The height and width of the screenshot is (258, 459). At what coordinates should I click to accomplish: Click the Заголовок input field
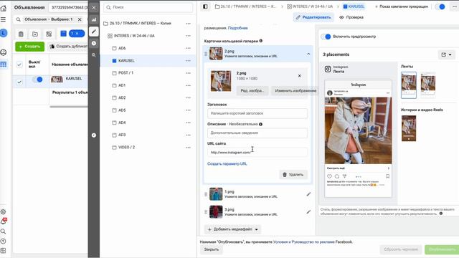pyautogui.click(x=257, y=113)
